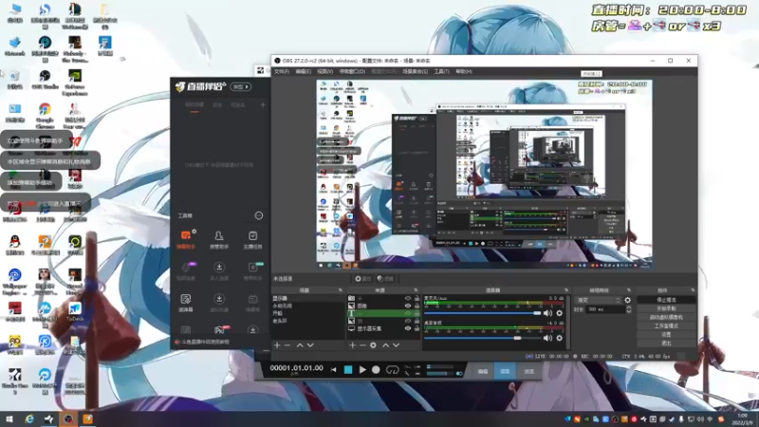Toggle visibility eye of the 显示器采集 source
759x427 pixels.
click(x=408, y=328)
